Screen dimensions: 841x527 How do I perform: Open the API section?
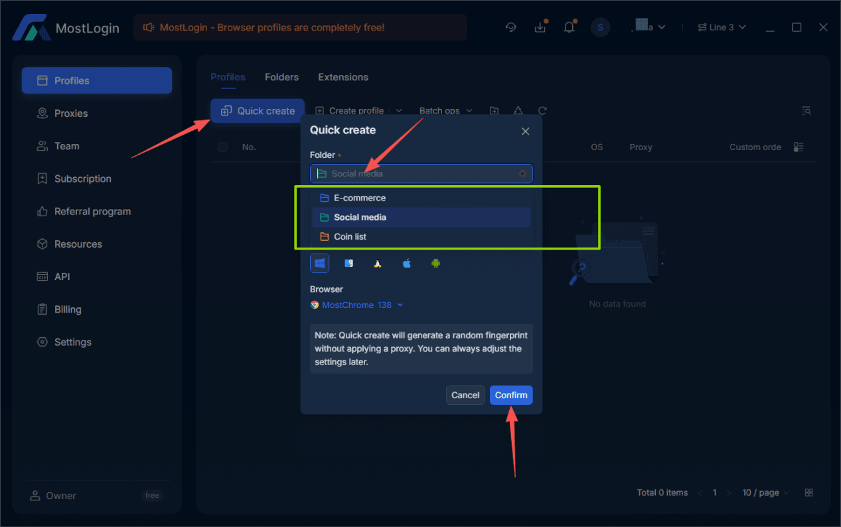[x=97, y=277]
